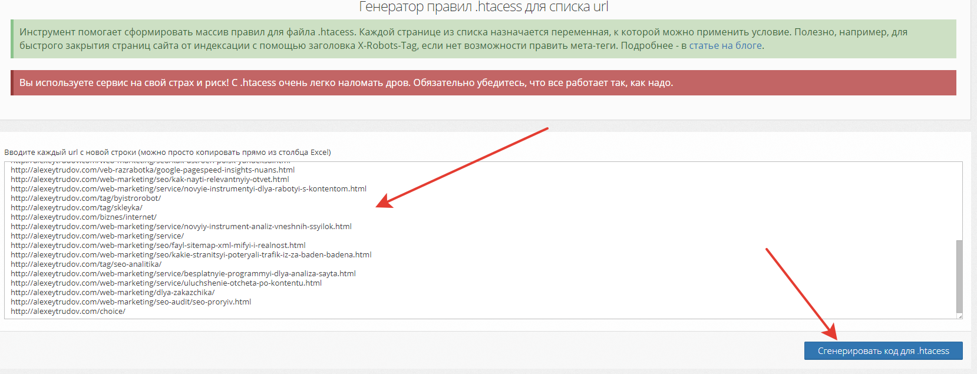Click the textarea vertical scrollbar thumb
Screen dimensions: 977x374
tap(959, 276)
